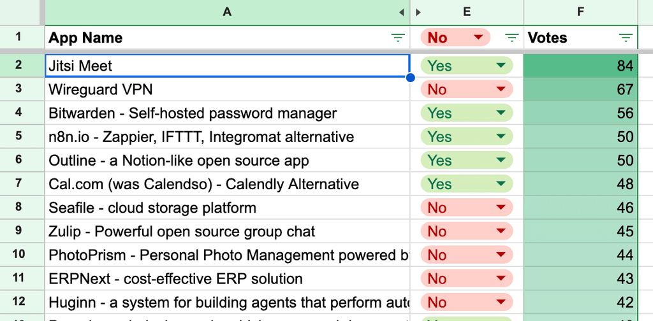
Task: Select the votes cell showing 84
Action: [580, 66]
